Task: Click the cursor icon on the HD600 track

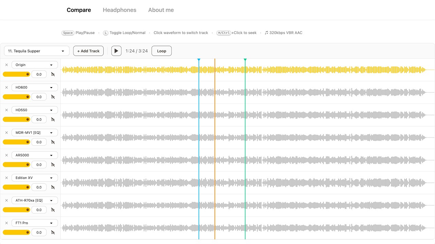Action: pos(53,97)
